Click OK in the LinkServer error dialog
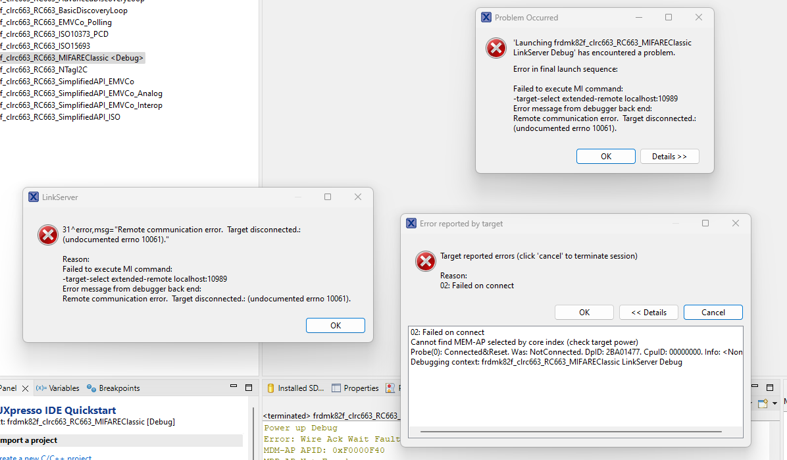Image resolution: width=787 pixels, height=460 pixels. [335, 325]
